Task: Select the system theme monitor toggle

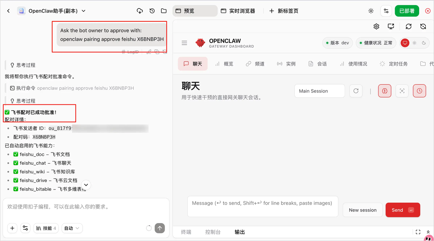Action: [x=405, y=43]
